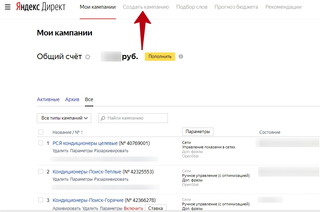Open Создать кампанию in top navigation
This screenshot has height=212, width=320.
click(146, 7)
